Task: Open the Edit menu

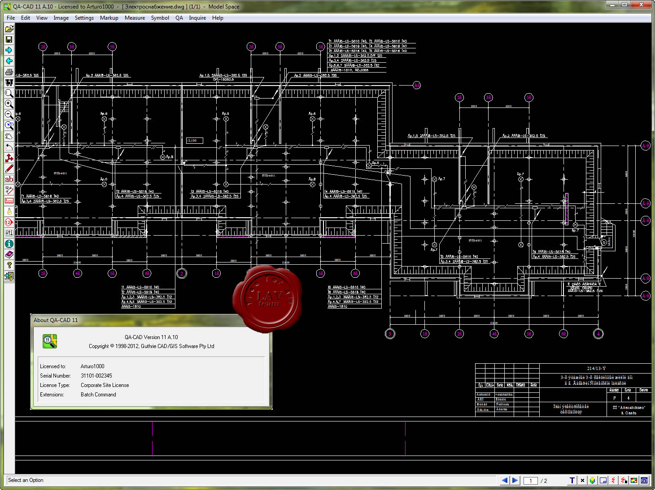Action: pyautogui.click(x=26, y=18)
